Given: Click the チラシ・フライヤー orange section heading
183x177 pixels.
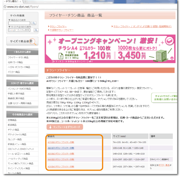Looking at the screenshot, I should [109, 70].
